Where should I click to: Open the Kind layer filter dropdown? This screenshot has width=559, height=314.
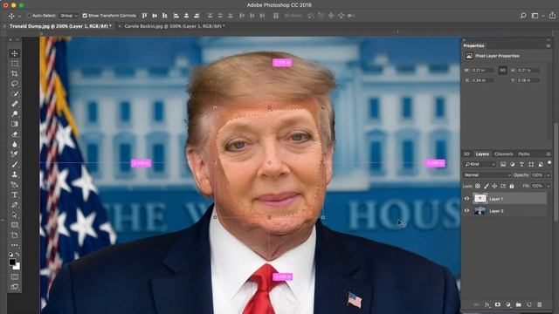(480, 164)
